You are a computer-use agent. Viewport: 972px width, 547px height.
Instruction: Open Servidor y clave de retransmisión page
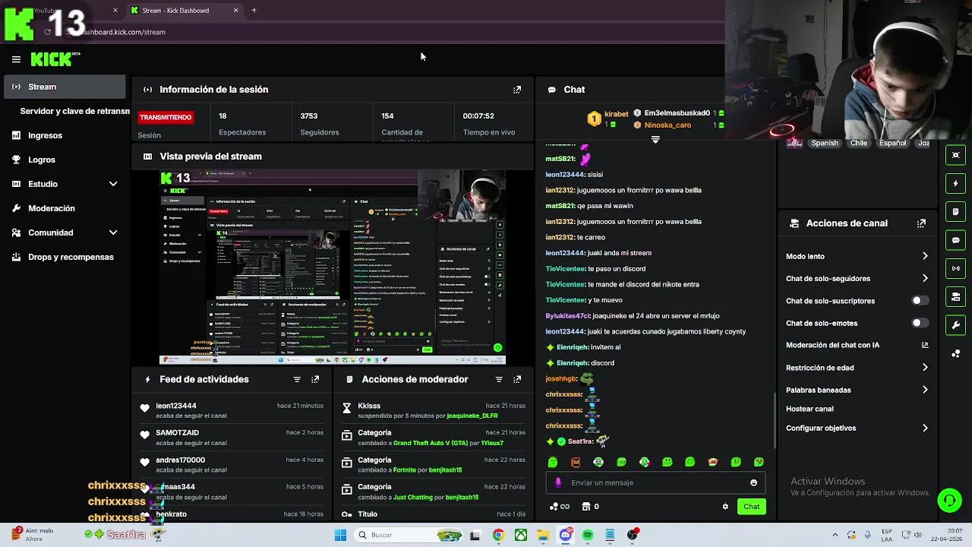click(x=74, y=111)
